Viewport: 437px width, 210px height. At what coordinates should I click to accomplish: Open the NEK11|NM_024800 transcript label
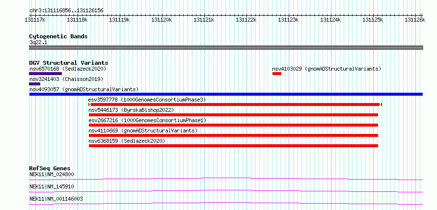coord(52,175)
